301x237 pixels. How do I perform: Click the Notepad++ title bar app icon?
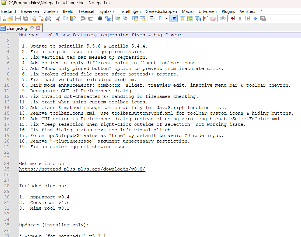[x=4, y=3]
